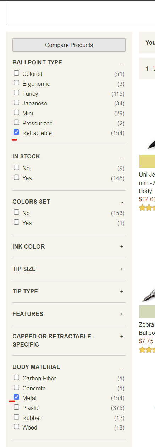Collapse the Body Material filter section

coord(122,367)
